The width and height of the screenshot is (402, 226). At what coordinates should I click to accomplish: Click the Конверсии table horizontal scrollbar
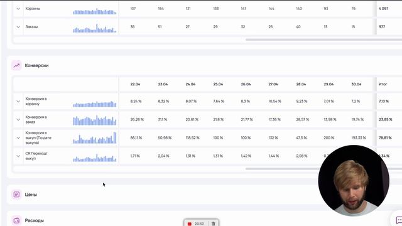282,169
